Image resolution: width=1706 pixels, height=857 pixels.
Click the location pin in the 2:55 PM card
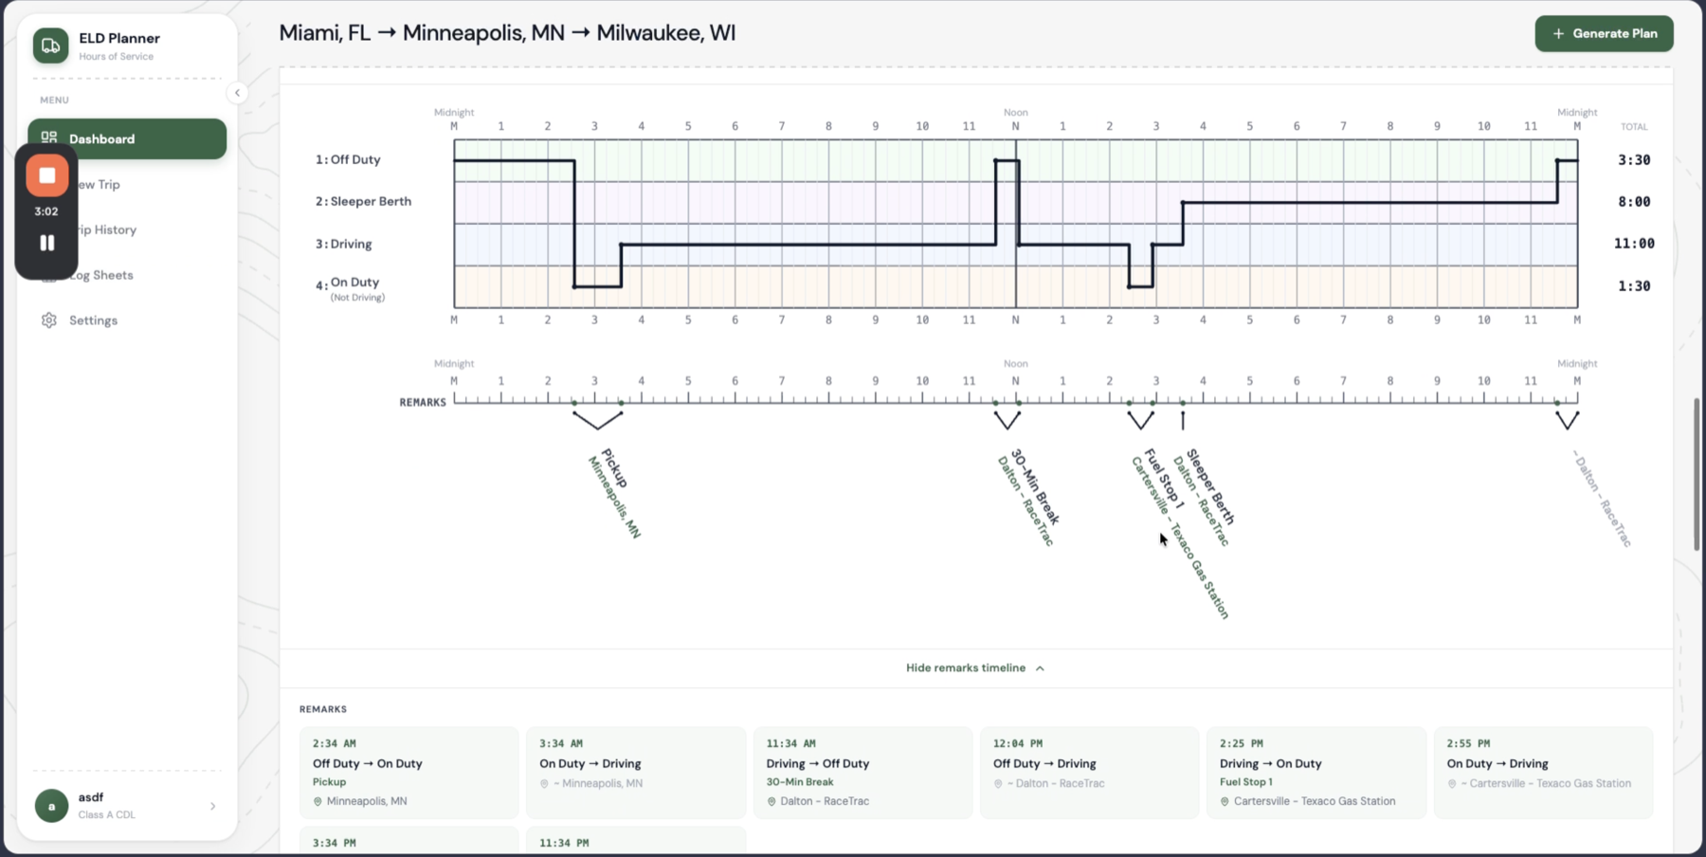[x=1452, y=784]
